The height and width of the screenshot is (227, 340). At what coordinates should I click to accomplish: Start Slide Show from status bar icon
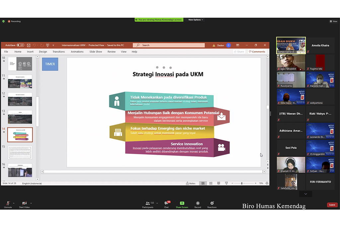pos(226,183)
